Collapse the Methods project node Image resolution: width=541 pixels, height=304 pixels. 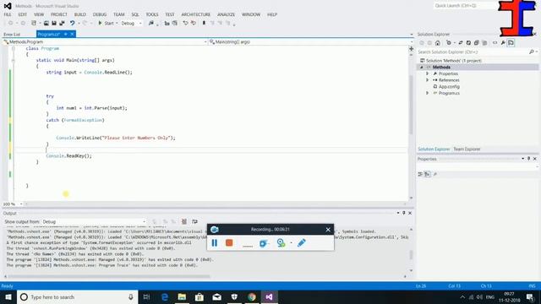click(422, 68)
